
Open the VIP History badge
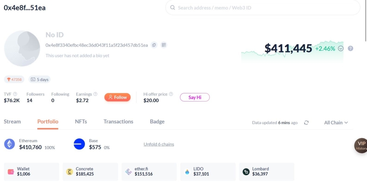coord(361,145)
